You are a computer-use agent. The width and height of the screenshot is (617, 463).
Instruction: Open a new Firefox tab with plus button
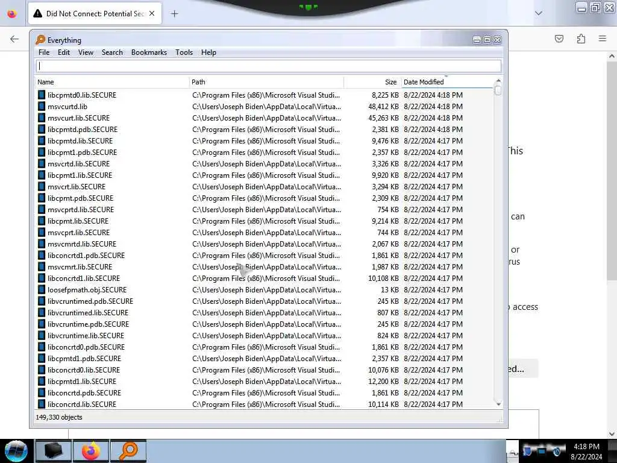(x=174, y=14)
